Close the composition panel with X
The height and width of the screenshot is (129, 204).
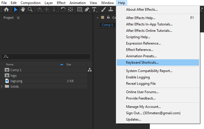tap(97, 18)
